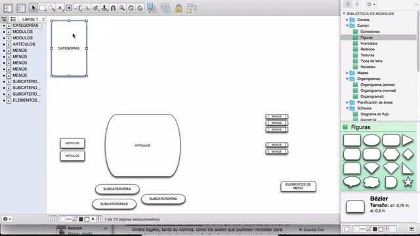
Task: Select the Organigrama (normal) stencil
Action: 378,90
